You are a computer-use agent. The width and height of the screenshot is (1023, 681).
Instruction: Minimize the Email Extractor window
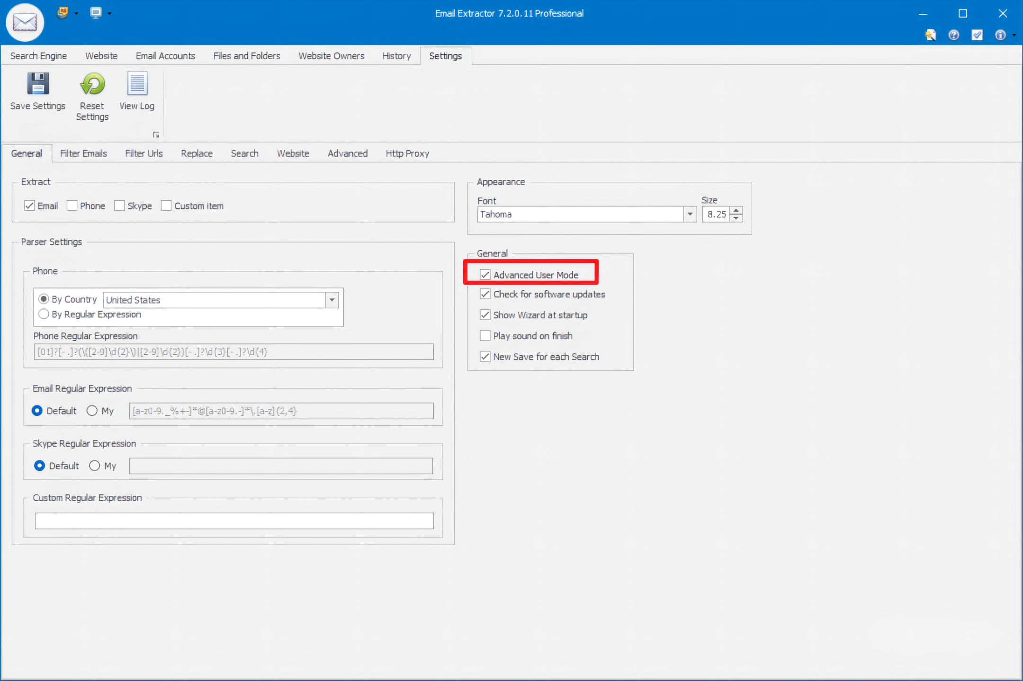pyautogui.click(x=923, y=14)
